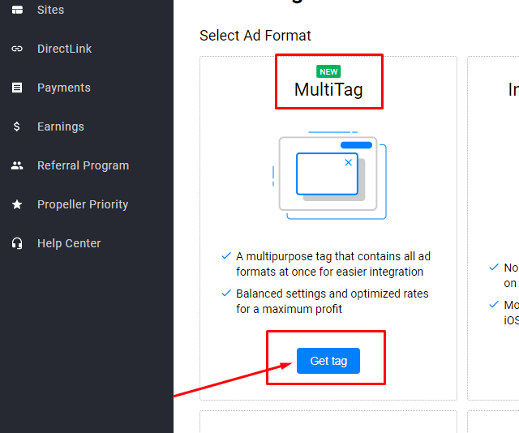Image resolution: width=519 pixels, height=433 pixels.
Task: Click the Payments list icon
Action: 17,88
